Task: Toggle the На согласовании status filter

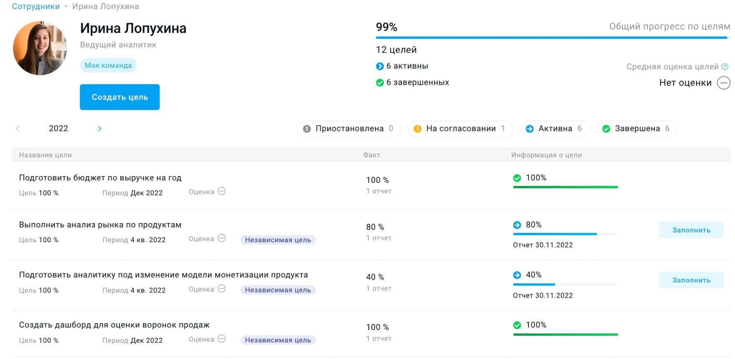Action: (x=461, y=129)
